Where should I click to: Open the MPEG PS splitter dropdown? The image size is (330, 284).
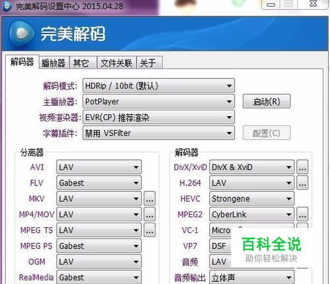pos(99,246)
